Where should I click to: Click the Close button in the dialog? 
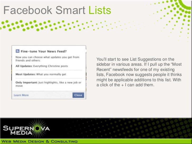(78, 95)
